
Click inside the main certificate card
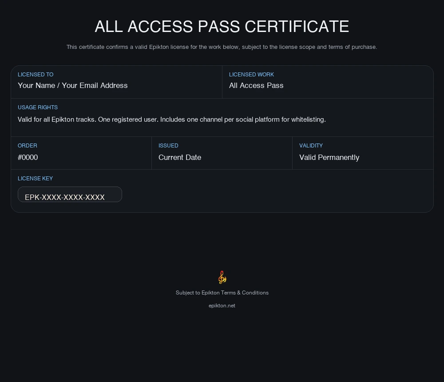pyautogui.click(x=222, y=138)
